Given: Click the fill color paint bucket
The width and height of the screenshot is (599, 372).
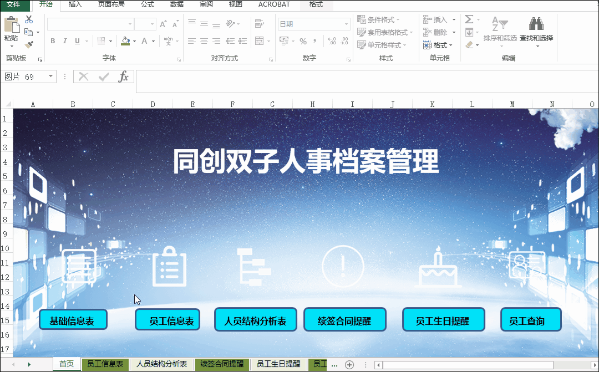Looking at the screenshot, I should pyautogui.click(x=125, y=41).
